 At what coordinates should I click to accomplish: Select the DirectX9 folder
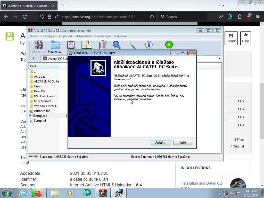click(38, 91)
